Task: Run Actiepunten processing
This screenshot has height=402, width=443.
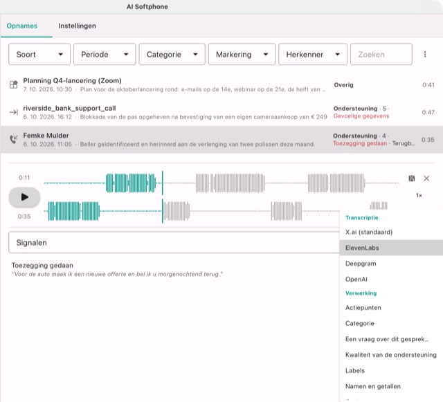Action: tap(391, 308)
